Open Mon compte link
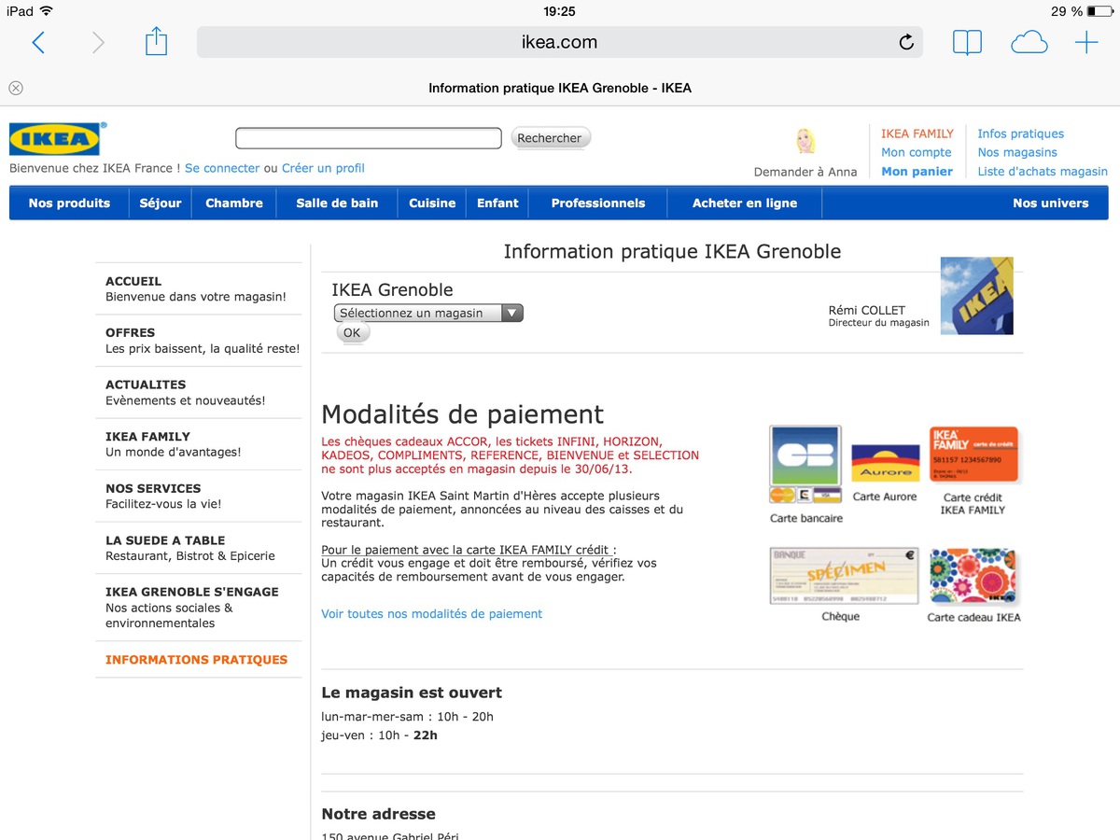The width and height of the screenshot is (1120, 840). click(x=917, y=152)
